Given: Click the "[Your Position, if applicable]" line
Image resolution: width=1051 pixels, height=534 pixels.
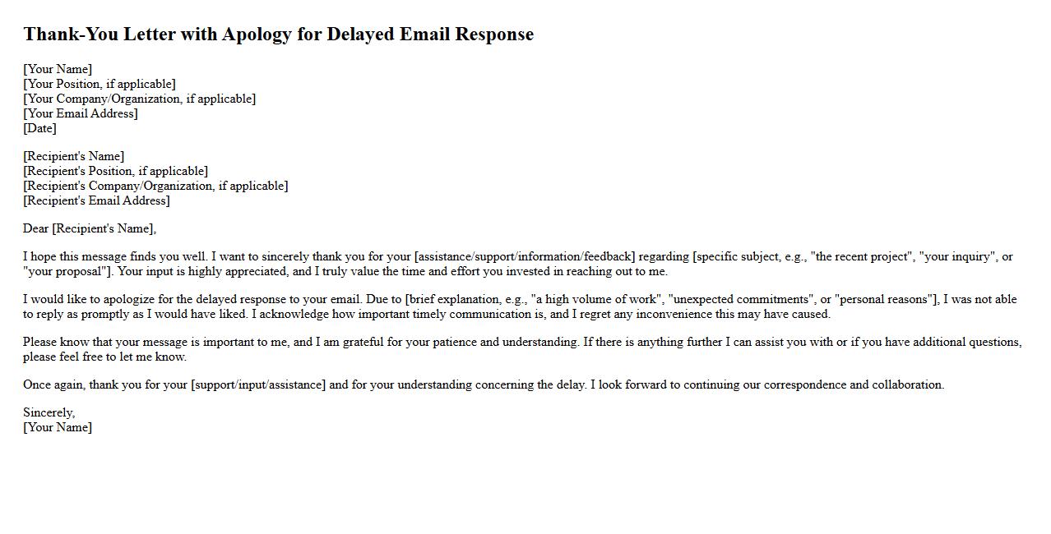Looking at the screenshot, I should (100, 84).
